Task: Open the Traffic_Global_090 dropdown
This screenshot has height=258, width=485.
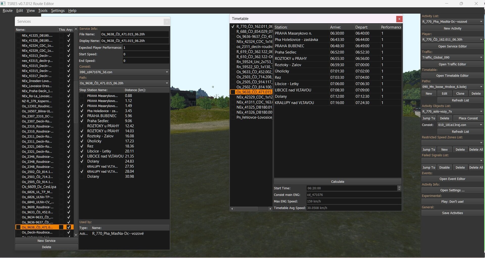Action: [452, 58]
